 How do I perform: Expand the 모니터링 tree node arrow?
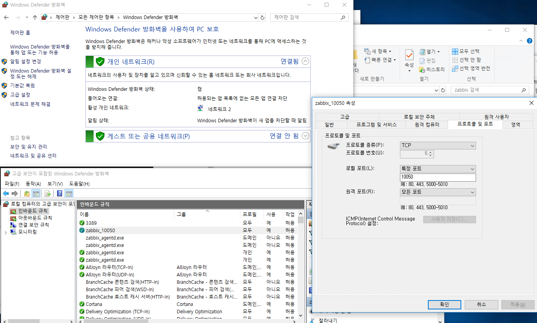(x=5, y=232)
